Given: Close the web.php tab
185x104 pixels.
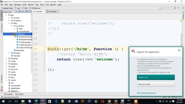Looking at the screenshot, I should (x=44, y=12).
